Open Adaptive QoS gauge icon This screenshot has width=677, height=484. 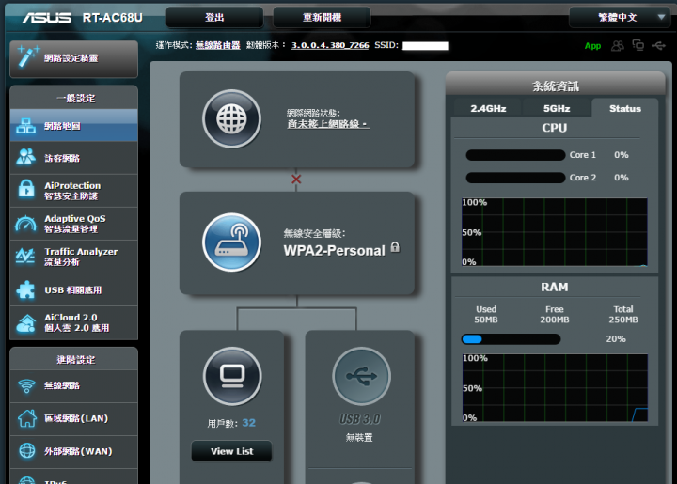coord(25,223)
